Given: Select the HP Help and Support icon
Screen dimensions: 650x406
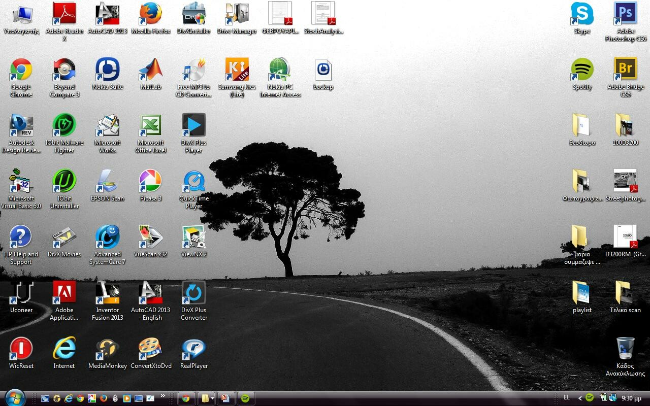Looking at the screenshot, I should click(21, 238).
